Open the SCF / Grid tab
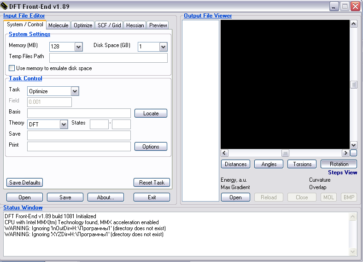363x262 pixels. 109,25
